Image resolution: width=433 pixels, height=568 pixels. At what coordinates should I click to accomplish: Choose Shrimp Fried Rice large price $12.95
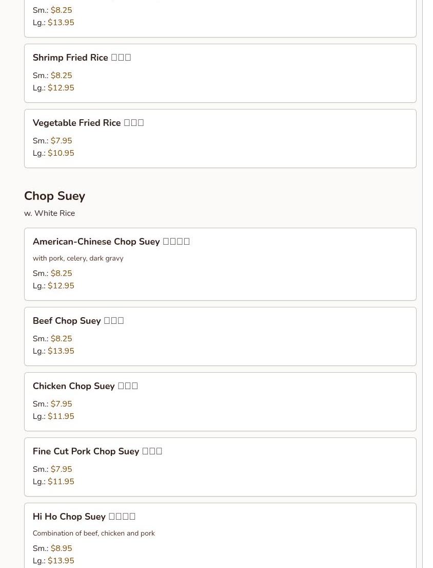[61, 88]
